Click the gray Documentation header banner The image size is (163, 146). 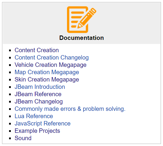(x=81, y=23)
